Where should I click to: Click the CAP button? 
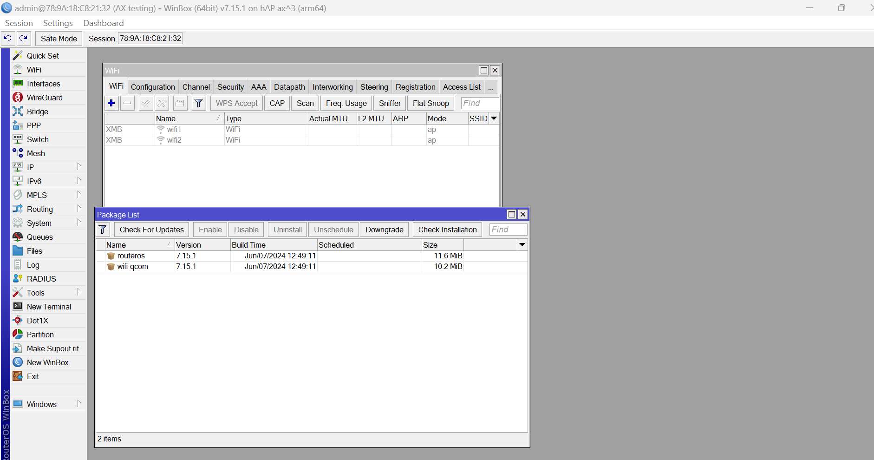[x=277, y=103]
